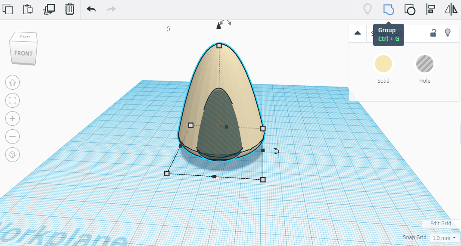Viewport: 461px width, 246px height.
Task: Toggle hide selected lightbulb in inspector
Action: [x=448, y=32]
